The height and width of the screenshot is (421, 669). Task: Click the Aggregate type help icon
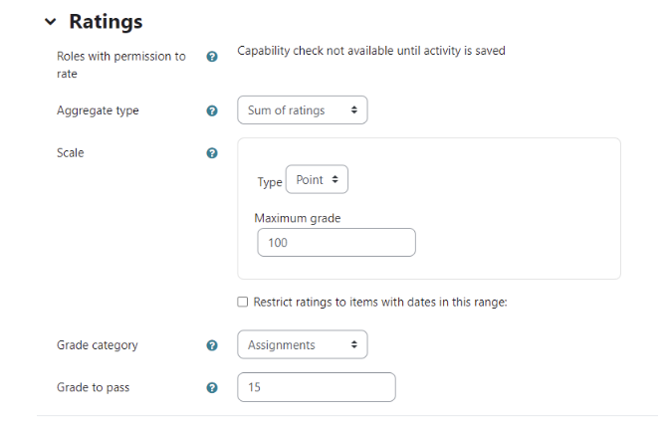(x=211, y=110)
